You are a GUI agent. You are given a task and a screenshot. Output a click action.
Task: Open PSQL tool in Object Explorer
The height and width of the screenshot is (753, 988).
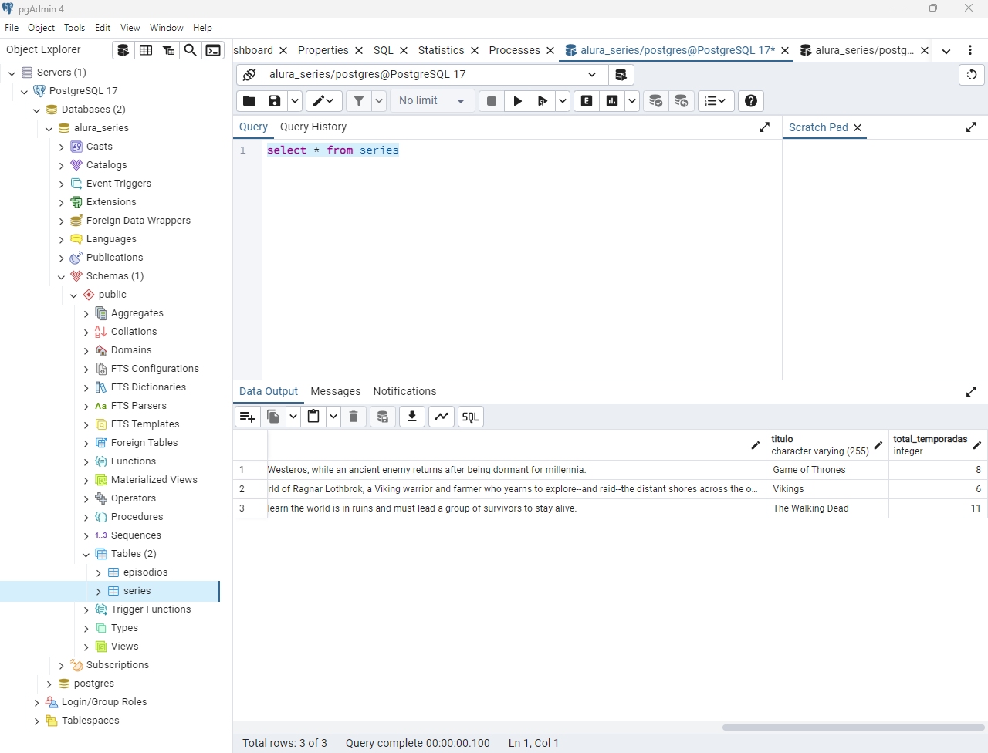[213, 50]
